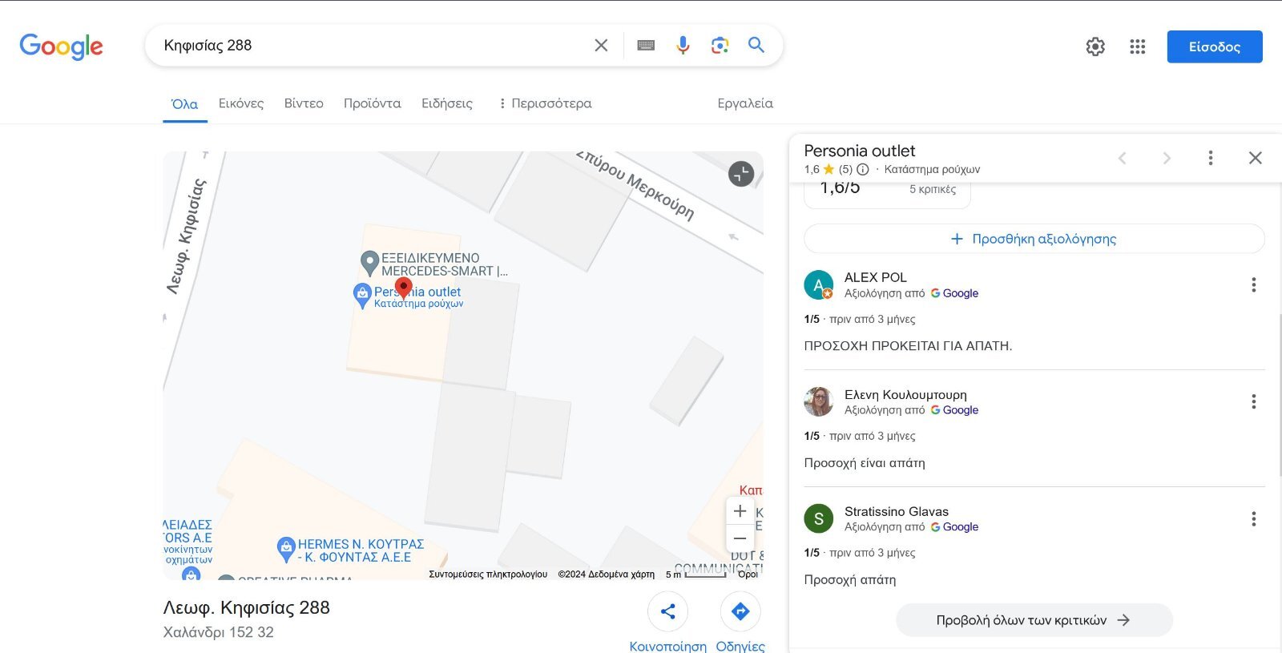Open options for Ελενη Κουλουμτουρη review
The width and height of the screenshot is (1282, 653).
1254,401
